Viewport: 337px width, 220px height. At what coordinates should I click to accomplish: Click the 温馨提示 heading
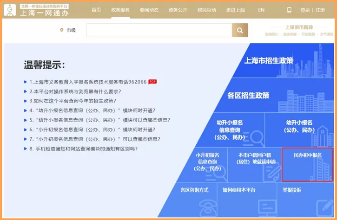44,65
